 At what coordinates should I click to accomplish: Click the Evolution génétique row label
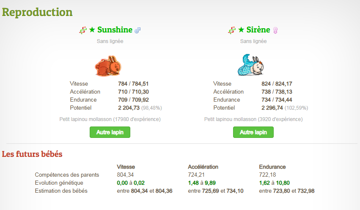[x=59, y=183]
